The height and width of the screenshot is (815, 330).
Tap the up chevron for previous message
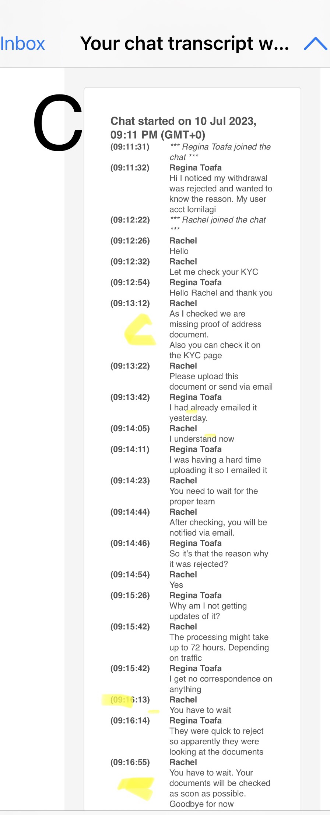tap(315, 44)
